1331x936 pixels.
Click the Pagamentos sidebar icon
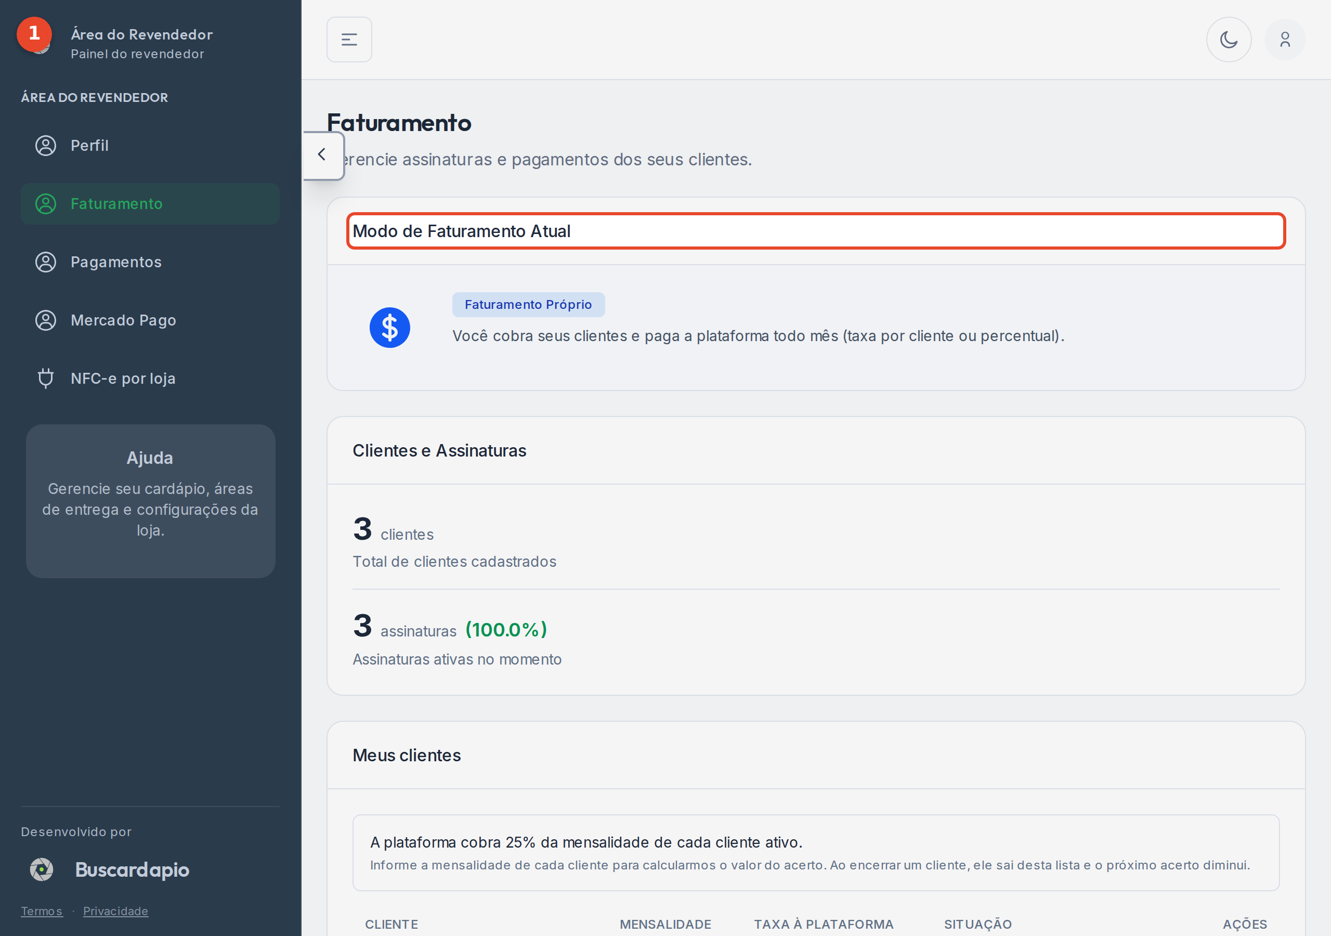pos(46,262)
